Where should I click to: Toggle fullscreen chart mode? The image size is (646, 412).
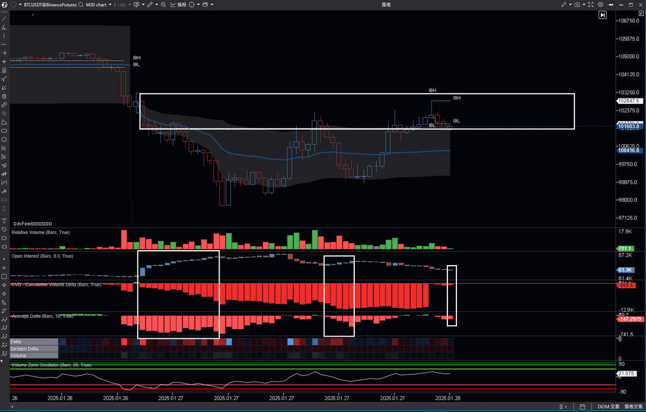tap(591, 5)
